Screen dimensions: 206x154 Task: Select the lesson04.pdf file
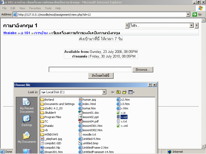[x=90, y=121]
